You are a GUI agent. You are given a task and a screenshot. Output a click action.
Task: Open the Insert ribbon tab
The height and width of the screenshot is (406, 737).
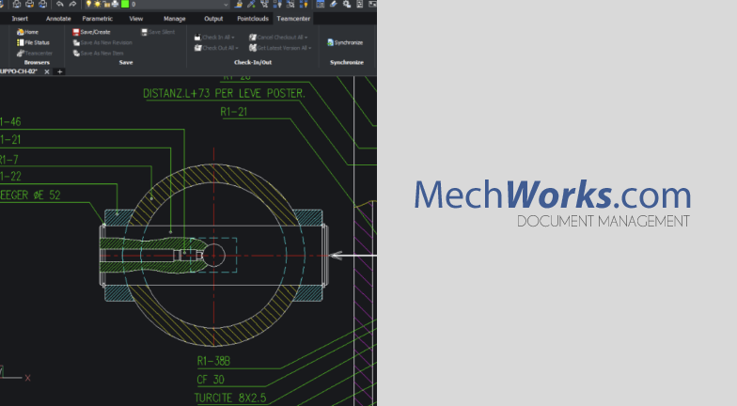tap(20, 19)
